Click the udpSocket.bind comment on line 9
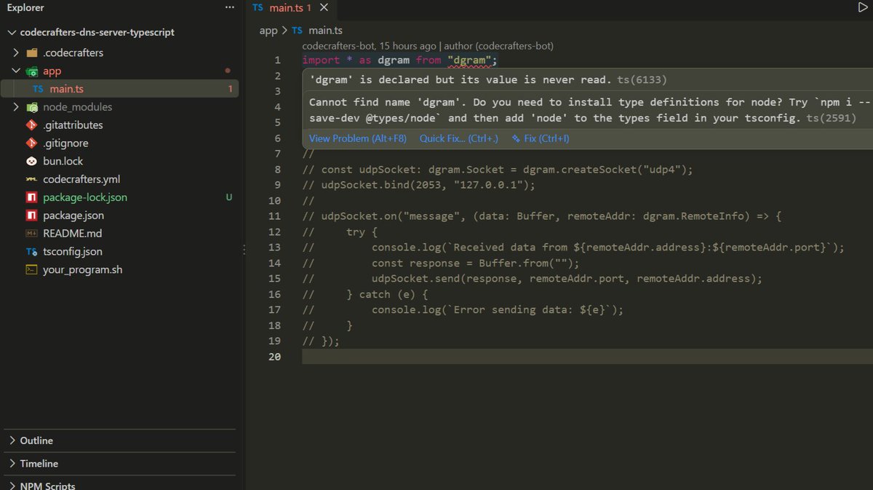 pyautogui.click(x=418, y=185)
